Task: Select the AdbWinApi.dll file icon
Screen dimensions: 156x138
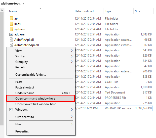Action: 11,39
